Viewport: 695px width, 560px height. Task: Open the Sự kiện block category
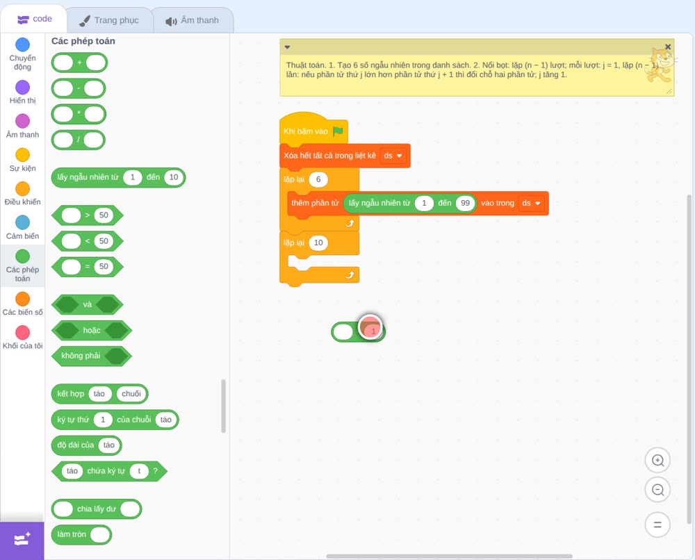coord(22,160)
